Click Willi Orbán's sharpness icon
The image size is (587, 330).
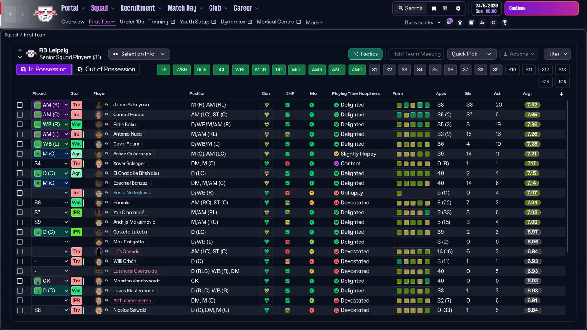click(x=288, y=261)
